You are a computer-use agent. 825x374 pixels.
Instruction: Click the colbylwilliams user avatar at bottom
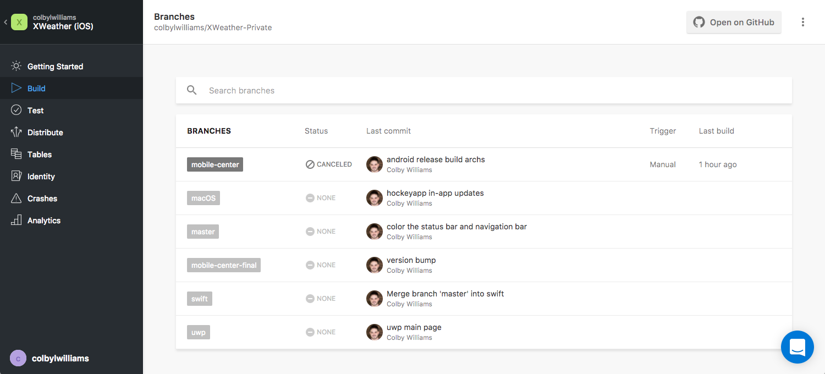[x=18, y=359]
